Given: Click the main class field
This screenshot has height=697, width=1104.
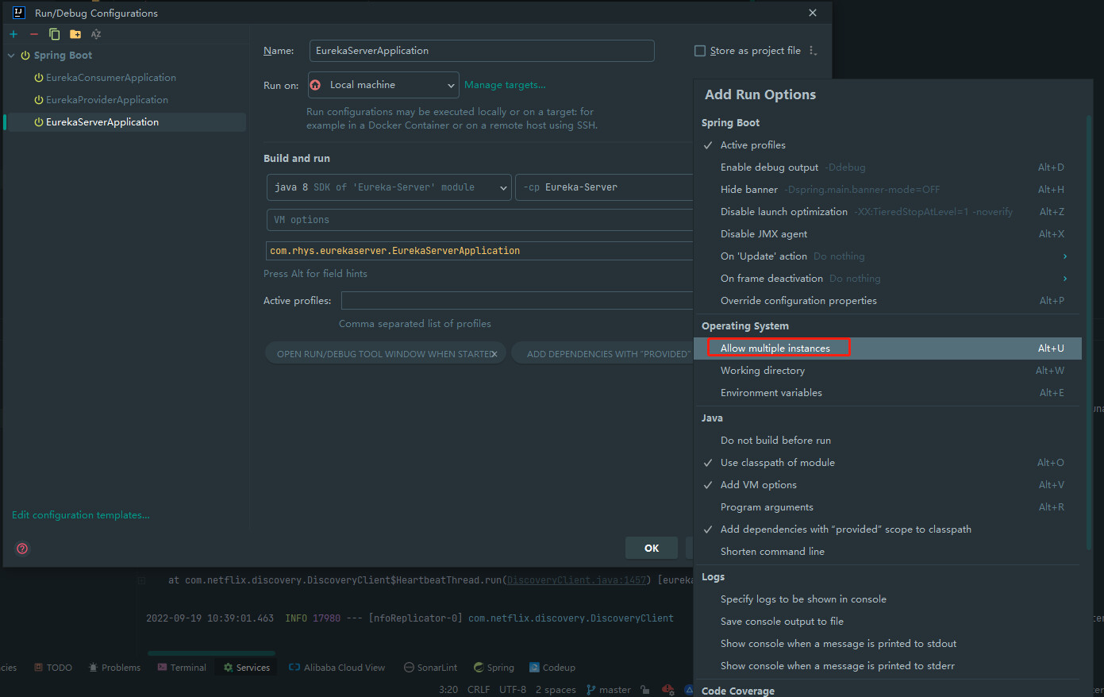Looking at the screenshot, I should point(480,251).
